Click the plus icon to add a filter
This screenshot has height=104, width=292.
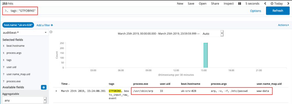coord(52,25)
